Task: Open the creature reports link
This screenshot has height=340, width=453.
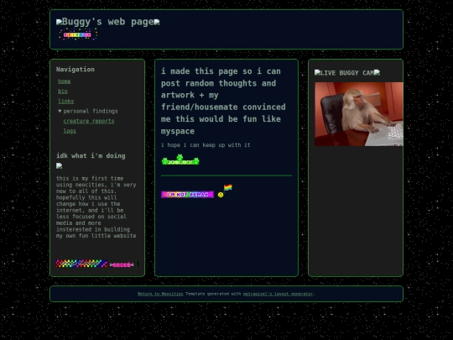Action: [x=89, y=121]
